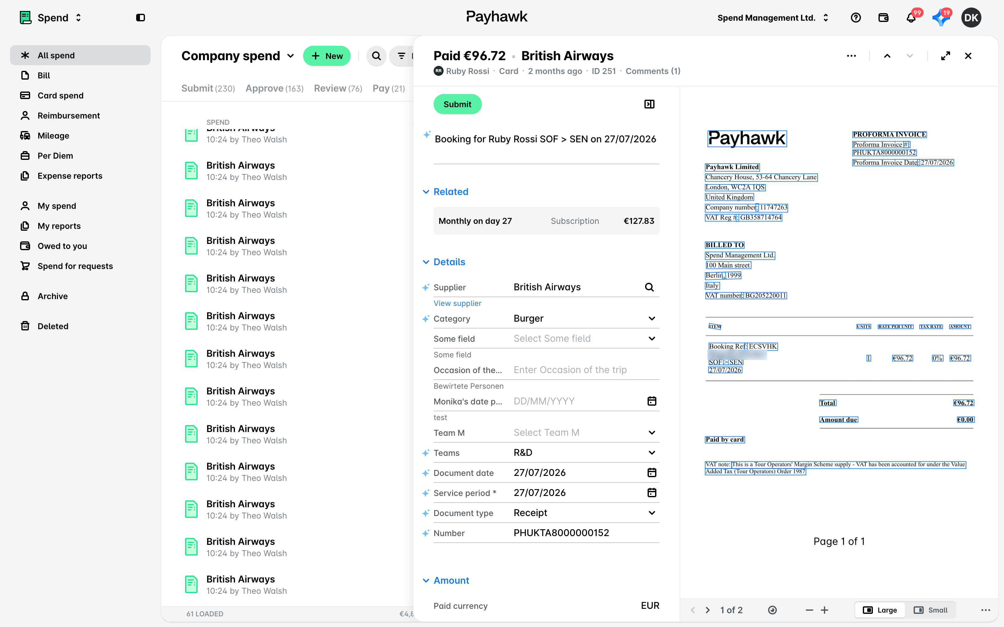Open expense more options ellipsis
The image size is (1004, 627).
click(851, 56)
